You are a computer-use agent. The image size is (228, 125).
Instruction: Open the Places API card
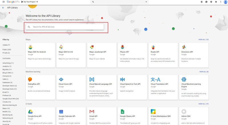point(133,55)
